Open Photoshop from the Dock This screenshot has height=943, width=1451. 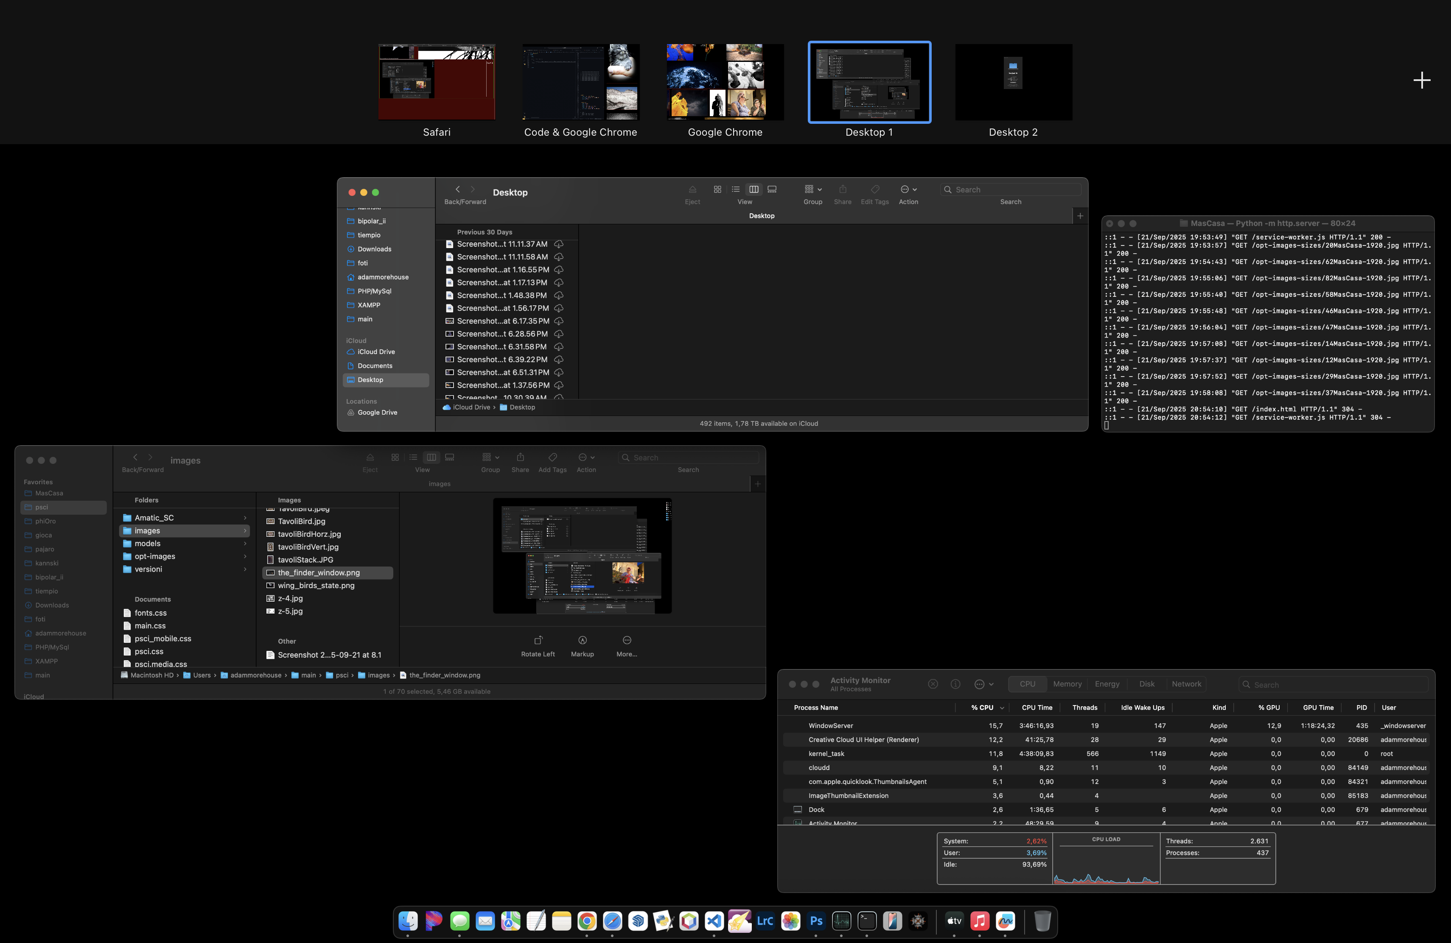[x=816, y=921]
